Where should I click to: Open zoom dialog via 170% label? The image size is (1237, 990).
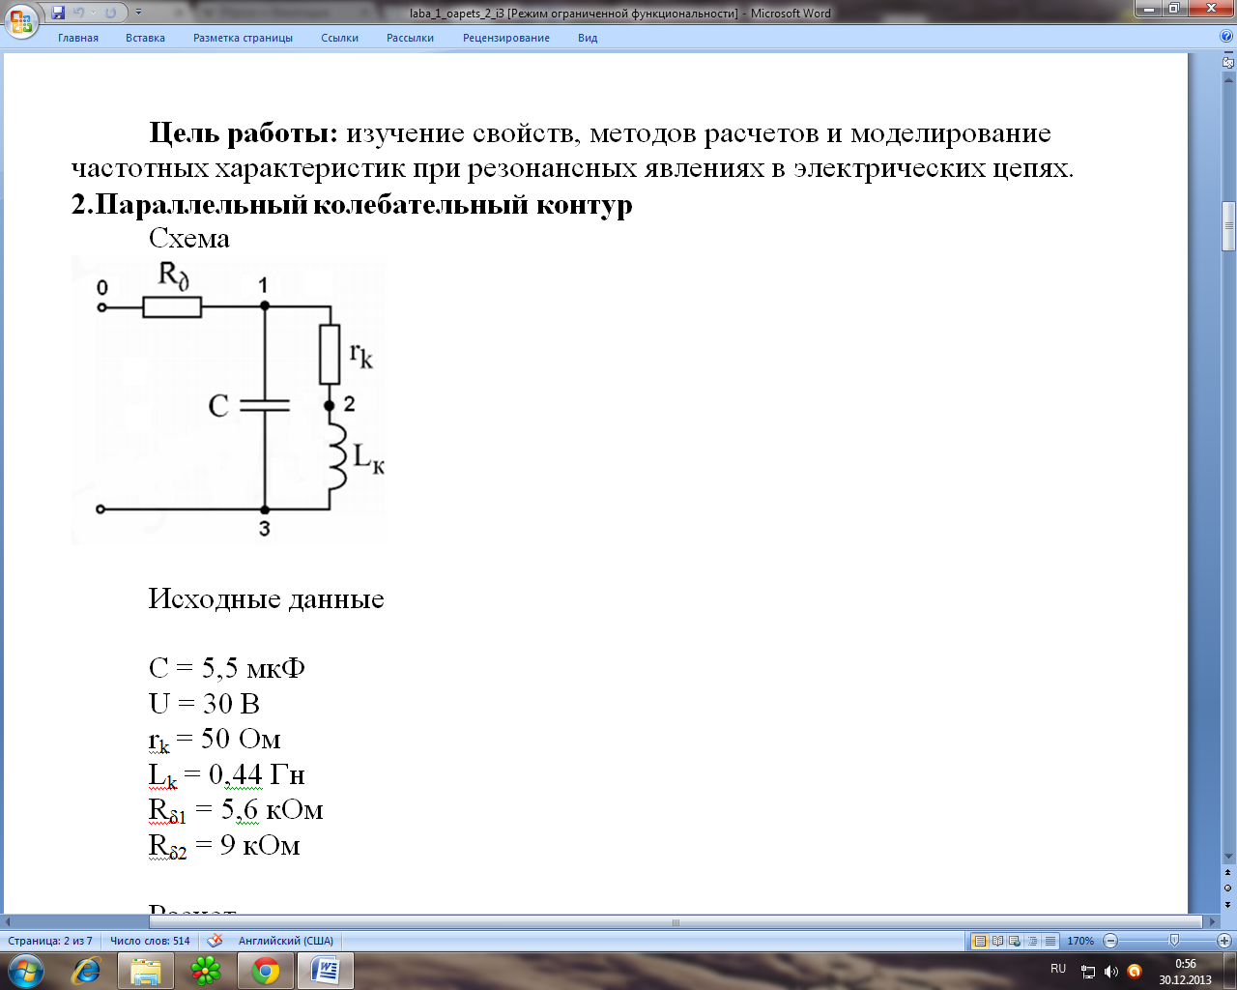coord(1079,941)
